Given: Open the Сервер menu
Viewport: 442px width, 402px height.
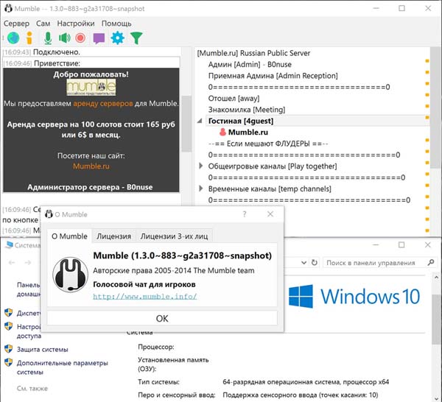Looking at the screenshot, I should [17, 23].
